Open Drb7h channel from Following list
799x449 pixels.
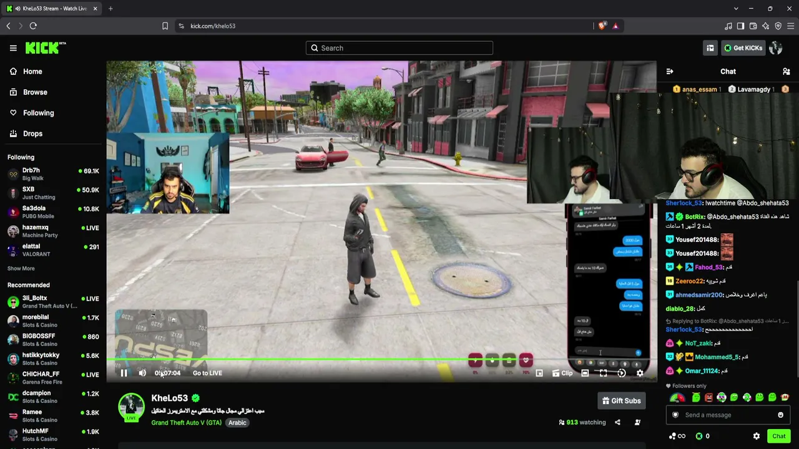tap(53, 174)
